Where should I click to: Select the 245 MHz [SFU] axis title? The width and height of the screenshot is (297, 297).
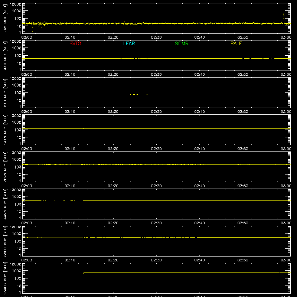pyautogui.click(x=5, y=18)
